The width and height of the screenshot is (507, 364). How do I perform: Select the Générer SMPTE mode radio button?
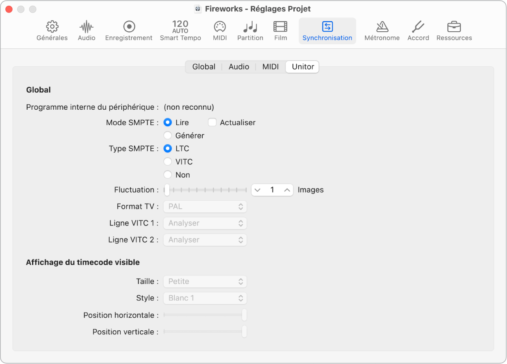(167, 135)
